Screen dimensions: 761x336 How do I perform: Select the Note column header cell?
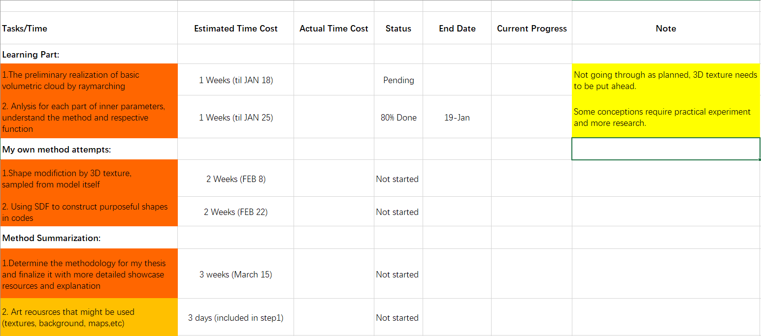[x=666, y=28]
